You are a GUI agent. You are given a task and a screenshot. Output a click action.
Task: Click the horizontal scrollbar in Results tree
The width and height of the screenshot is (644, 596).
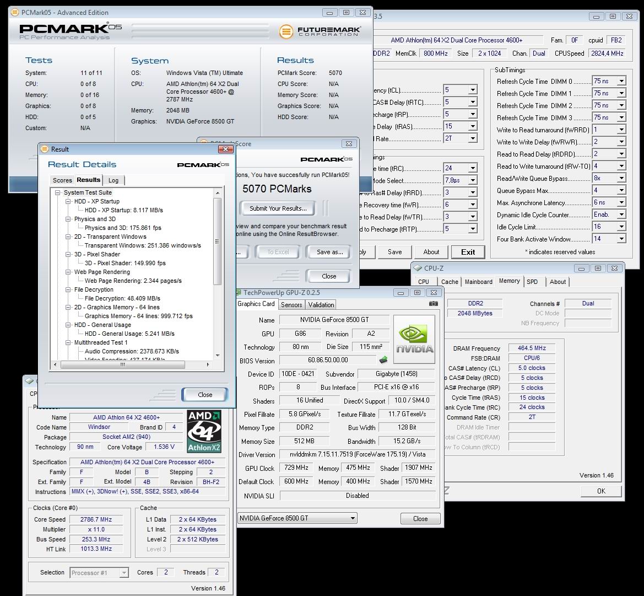[x=122, y=364]
